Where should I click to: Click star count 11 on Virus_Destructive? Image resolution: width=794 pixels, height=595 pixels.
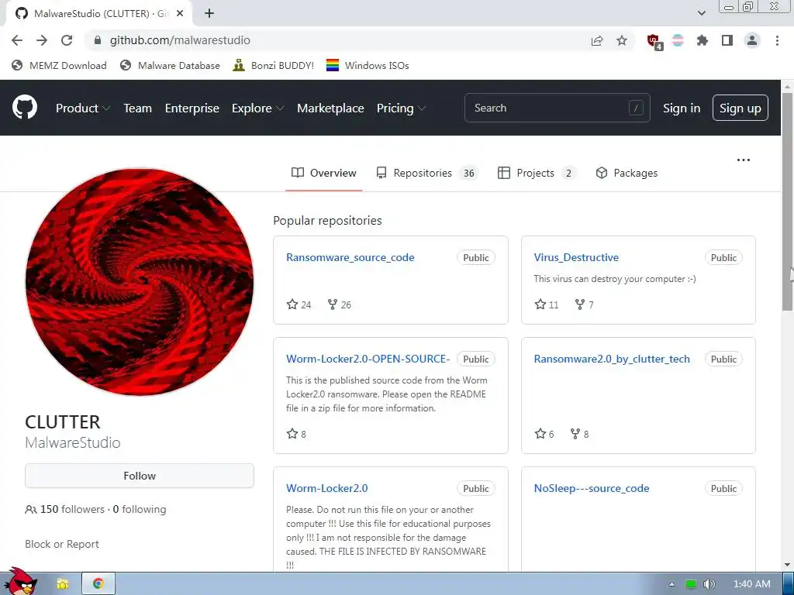(547, 304)
